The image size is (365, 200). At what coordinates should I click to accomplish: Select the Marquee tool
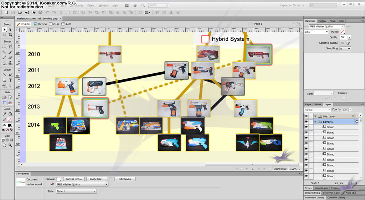click(4, 47)
